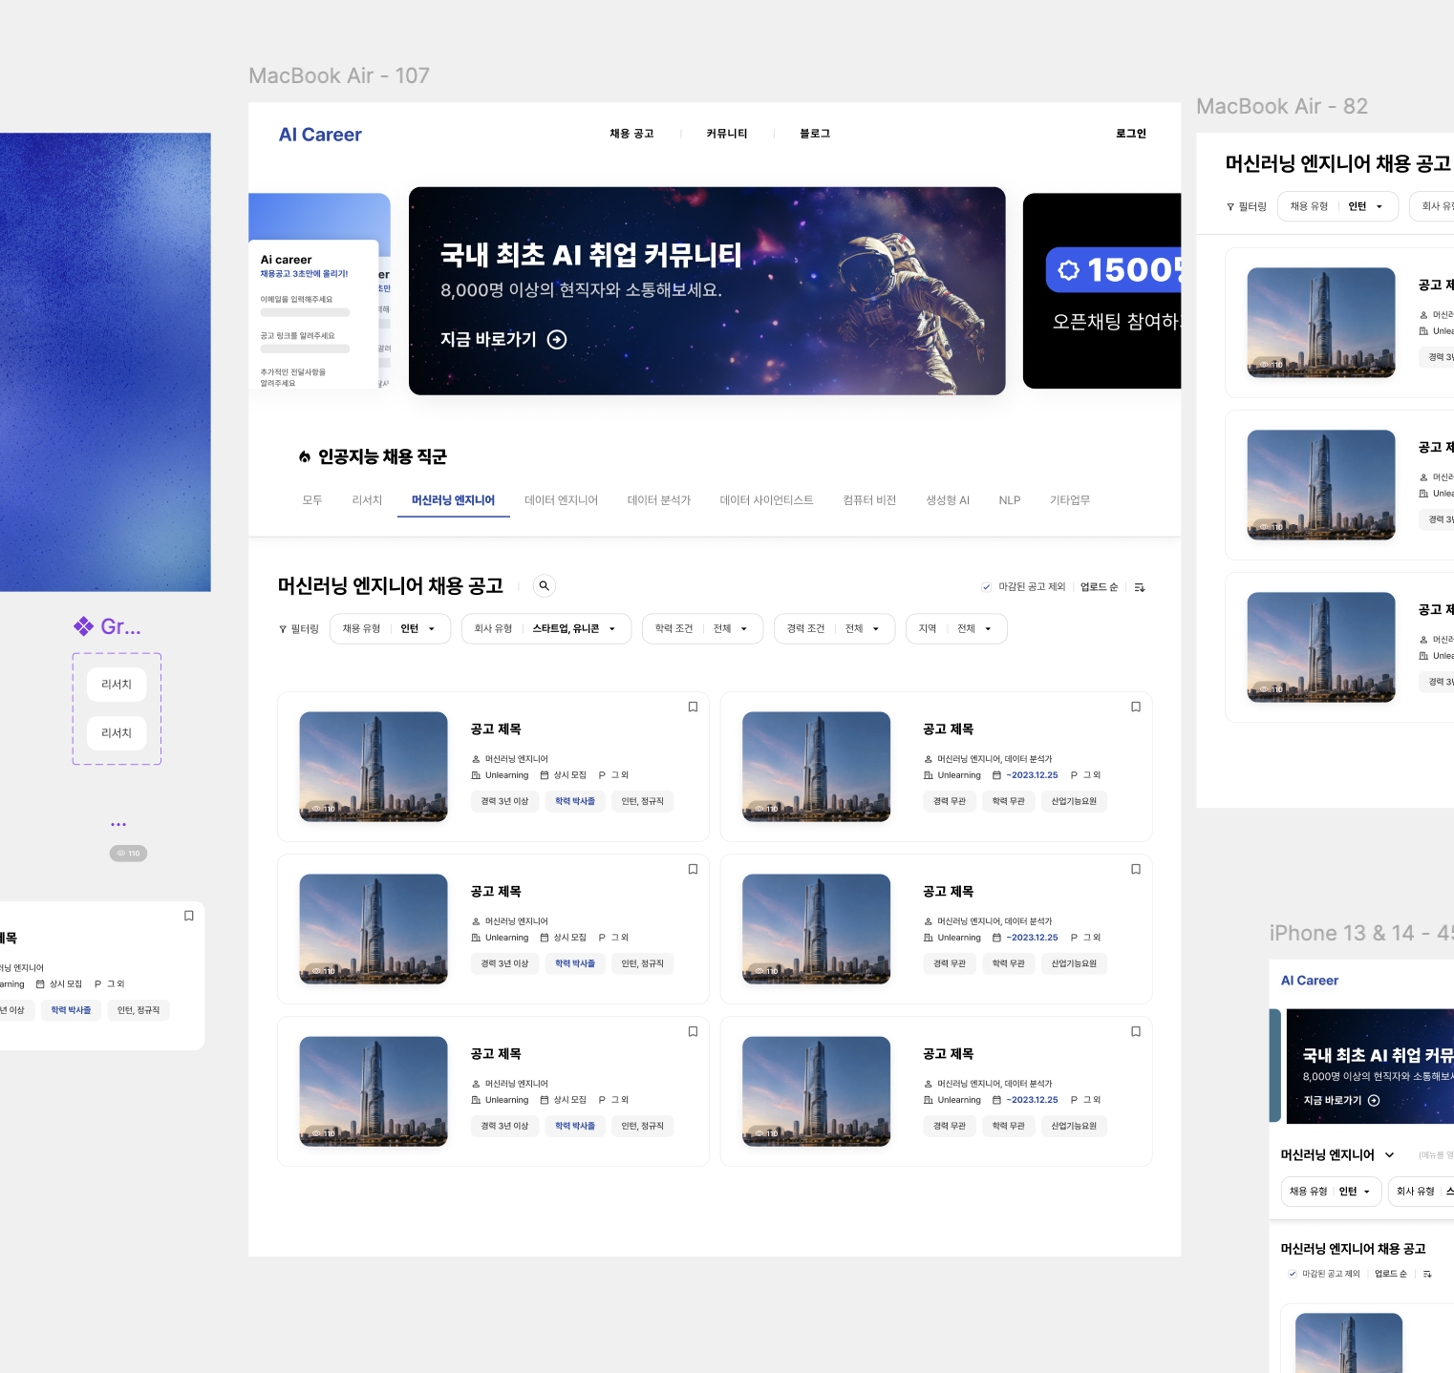Screen dimensions: 1454x1373
Task: Click the search icon beside 머신러닝 엔지니어 채용 공고 heading
Action: 544,586
